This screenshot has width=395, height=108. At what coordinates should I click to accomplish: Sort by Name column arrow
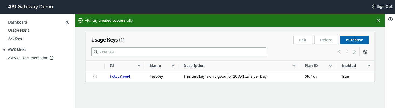click(173, 66)
